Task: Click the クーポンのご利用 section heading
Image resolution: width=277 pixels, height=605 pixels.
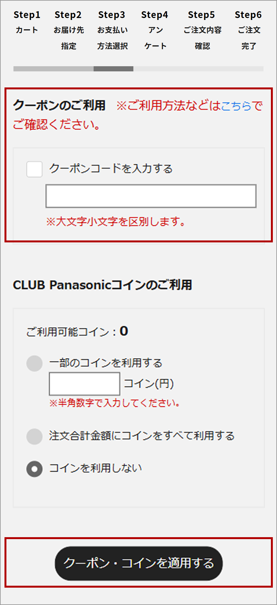Action: pyautogui.click(x=59, y=105)
